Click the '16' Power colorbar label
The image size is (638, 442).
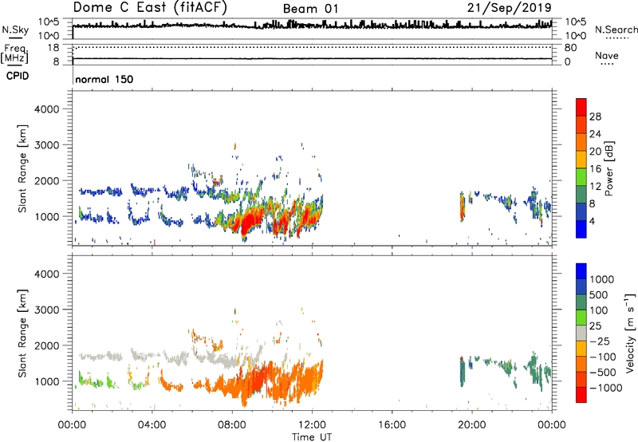coord(595,169)
